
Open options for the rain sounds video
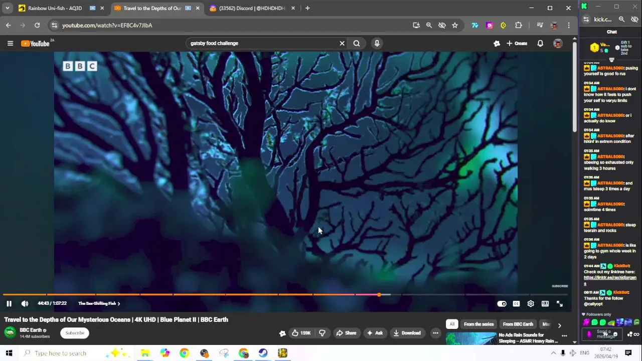pyautogui.click(x=564, y=336)
